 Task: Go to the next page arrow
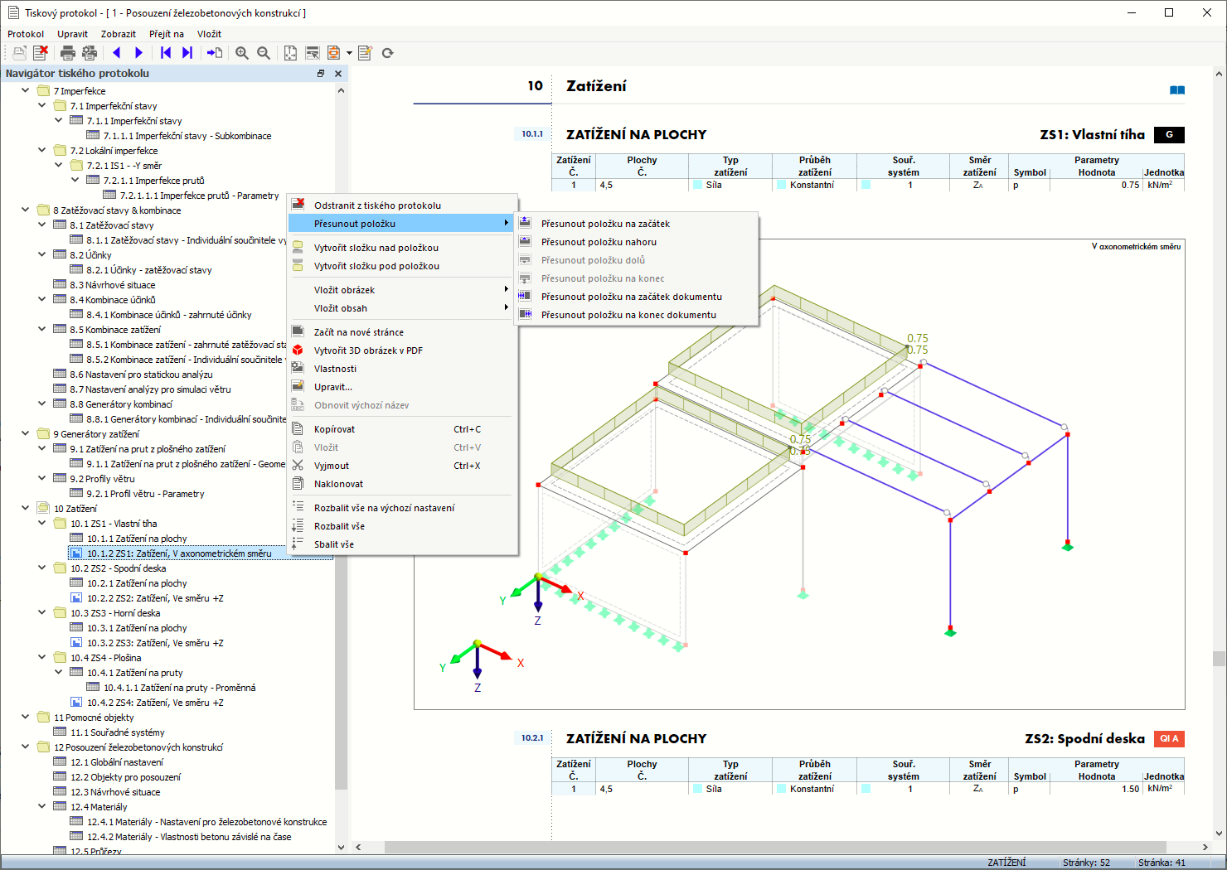tap(138, 53)
